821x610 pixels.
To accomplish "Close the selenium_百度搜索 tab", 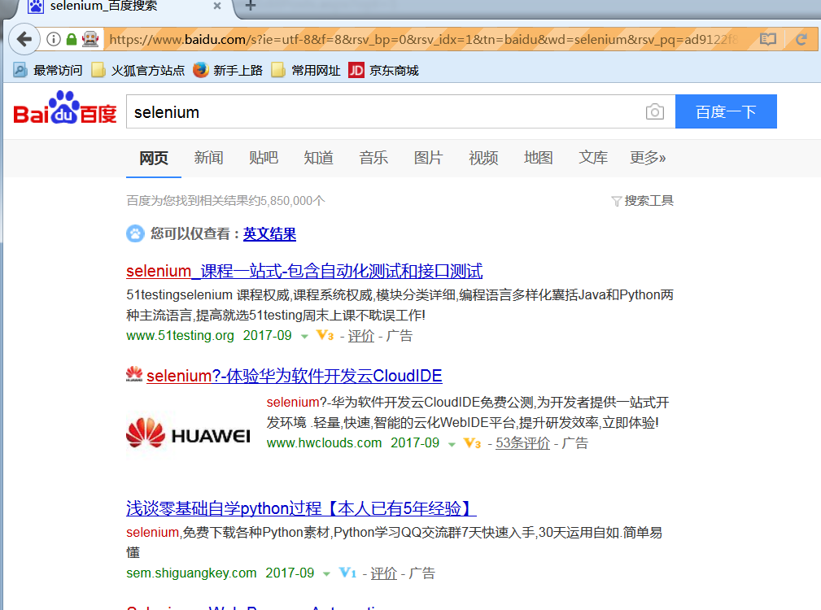I will tap(217, 6).
